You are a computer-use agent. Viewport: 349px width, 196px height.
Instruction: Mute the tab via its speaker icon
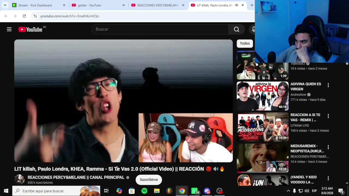tap(236, 5)
